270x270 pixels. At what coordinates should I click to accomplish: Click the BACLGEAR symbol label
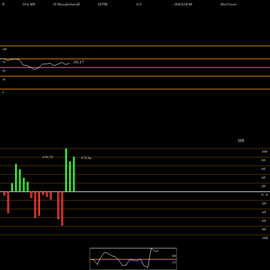[x=184, y=4]
